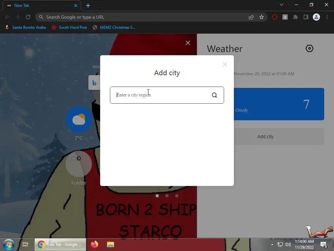Open Weather settings hexagon icon
The width and height of the screenshot is (334, 251).
309,48
